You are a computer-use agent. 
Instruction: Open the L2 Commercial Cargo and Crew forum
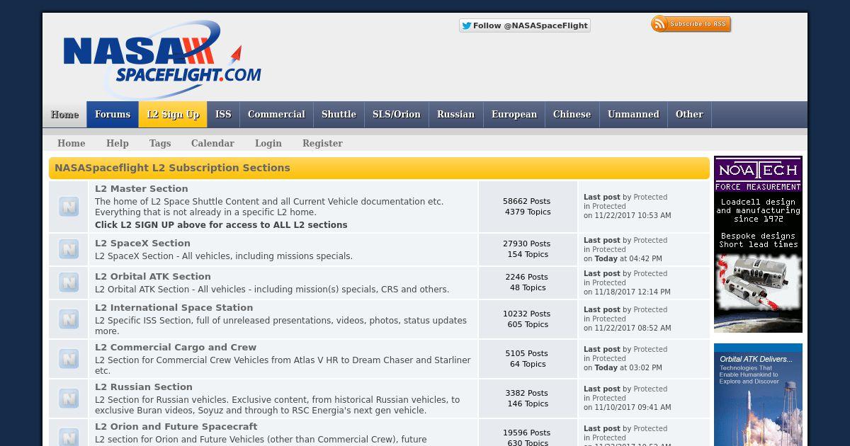click(x=176, y=347)
